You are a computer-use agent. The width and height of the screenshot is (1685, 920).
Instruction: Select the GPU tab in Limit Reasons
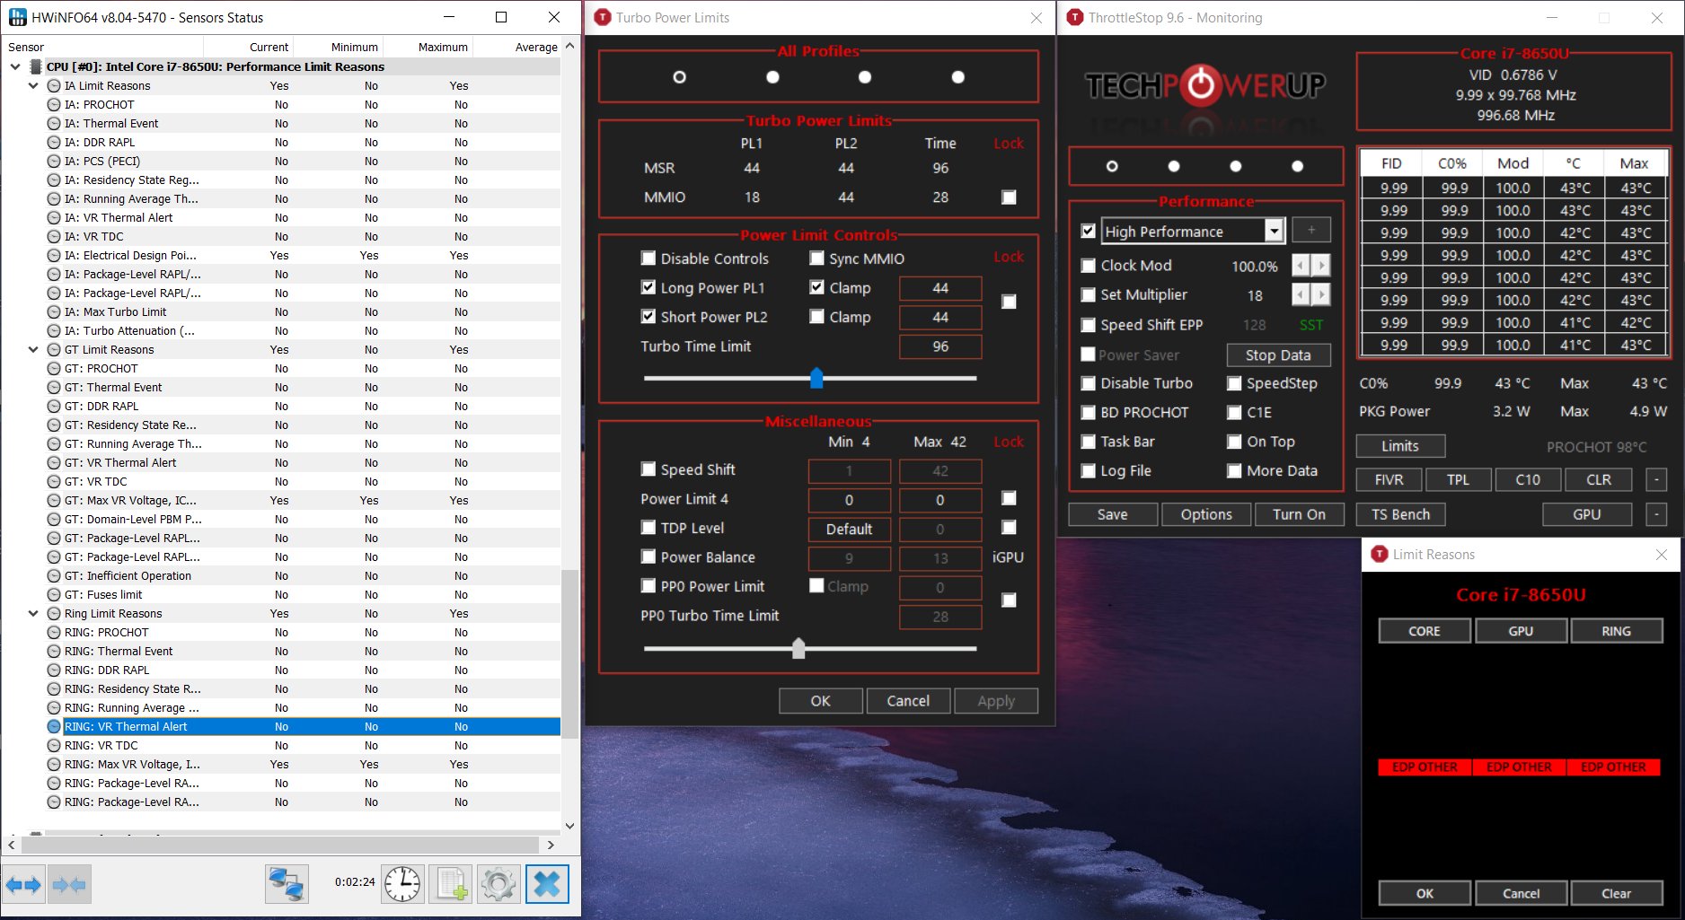click(1521, 631)
